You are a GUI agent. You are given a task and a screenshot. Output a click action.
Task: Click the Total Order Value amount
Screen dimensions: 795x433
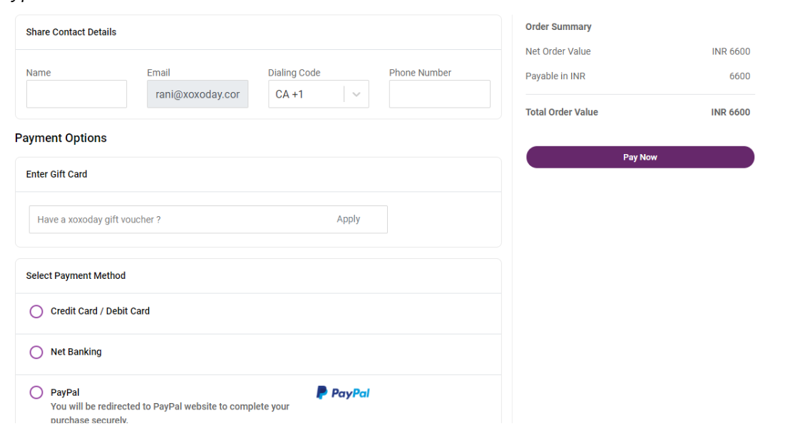(730, 112)
